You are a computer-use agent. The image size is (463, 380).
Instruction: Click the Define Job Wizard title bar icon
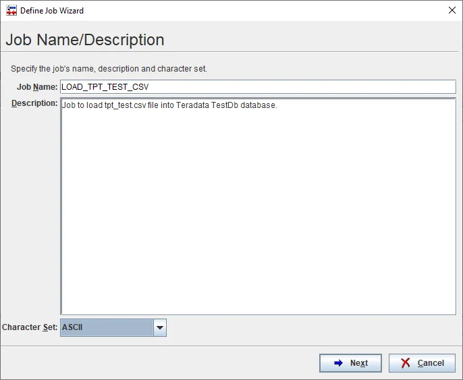[11, 11]
